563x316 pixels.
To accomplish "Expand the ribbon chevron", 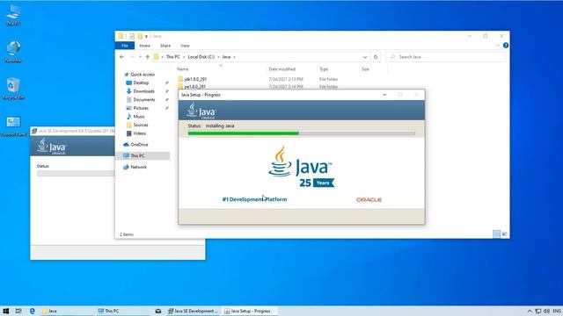I will click(x=498, y=46).
